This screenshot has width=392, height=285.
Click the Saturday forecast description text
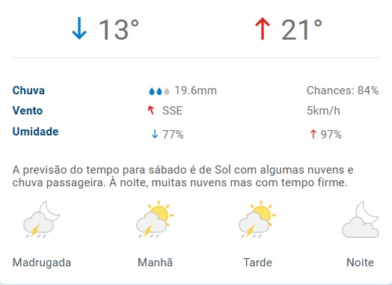183,177
